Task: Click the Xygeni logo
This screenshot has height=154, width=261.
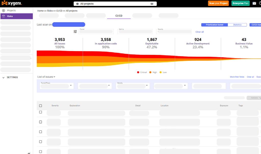Action: point(12,4)
